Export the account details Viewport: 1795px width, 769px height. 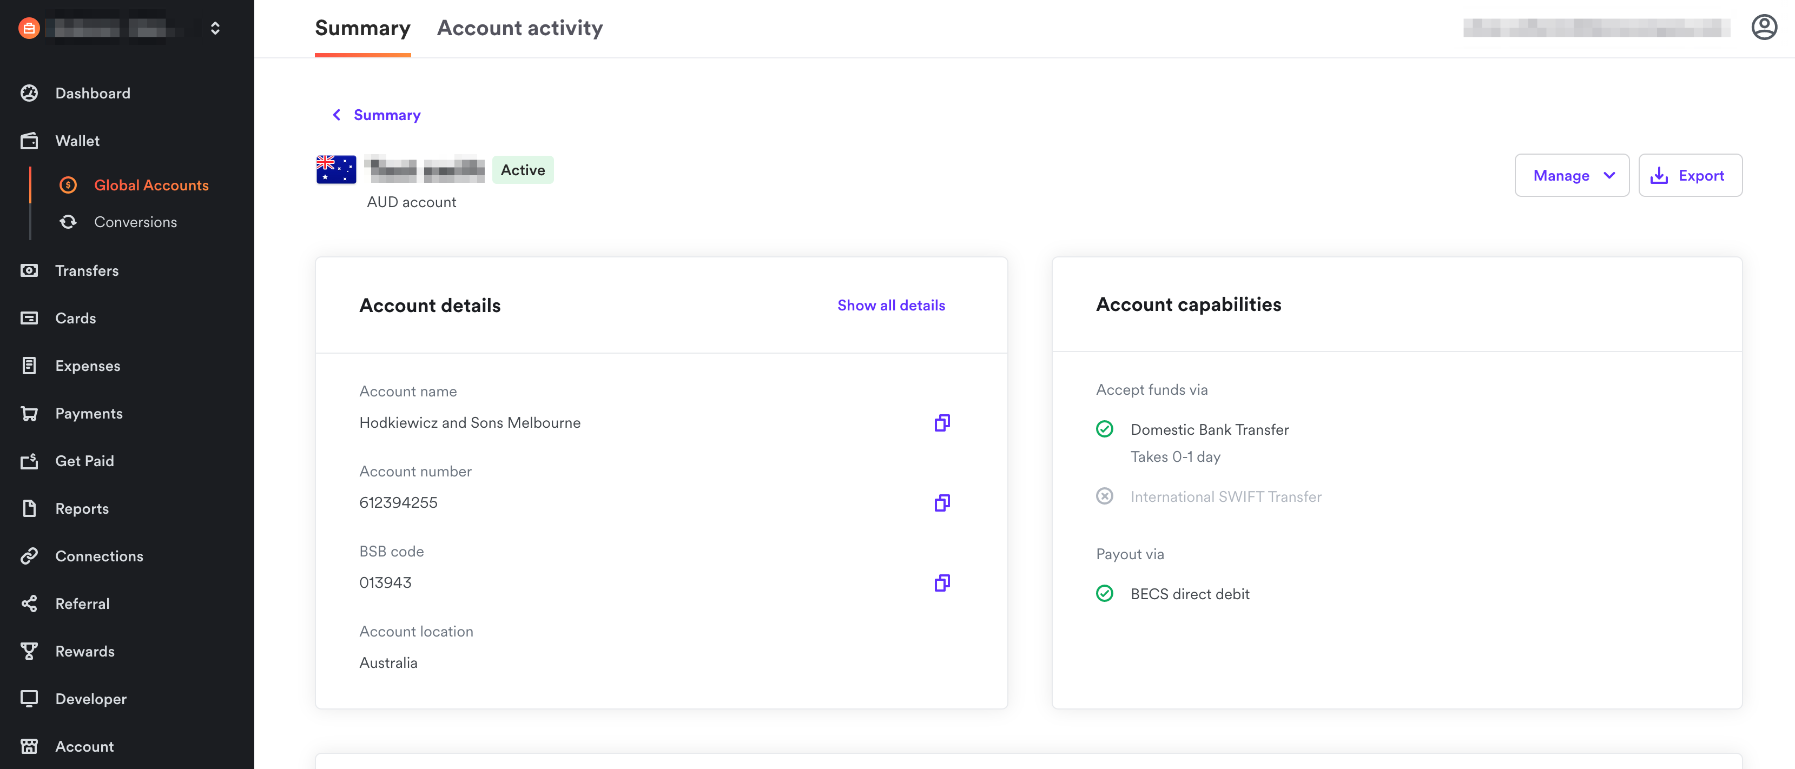[x=1691, y=175]
